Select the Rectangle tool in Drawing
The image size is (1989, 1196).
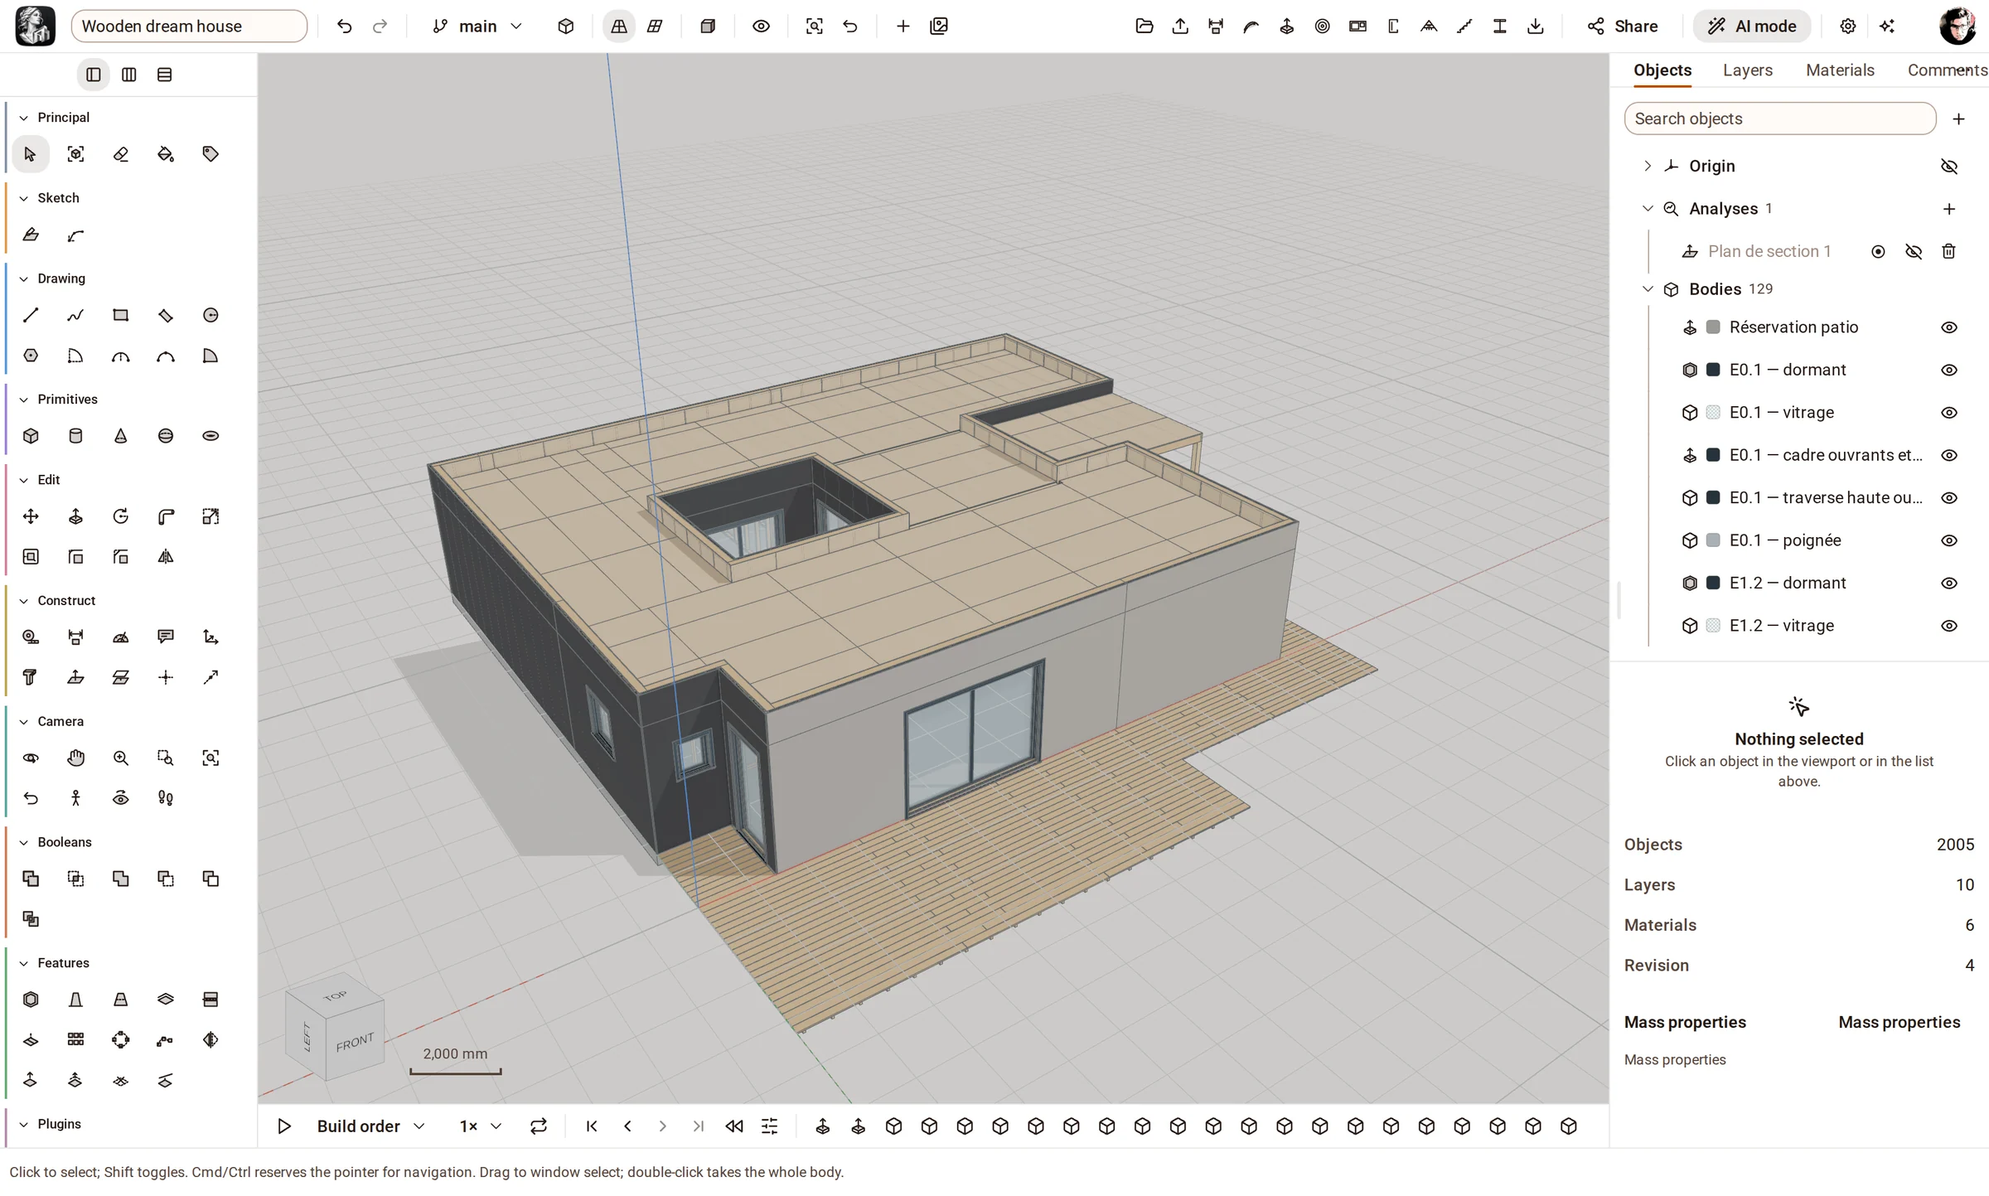point(121,315)
